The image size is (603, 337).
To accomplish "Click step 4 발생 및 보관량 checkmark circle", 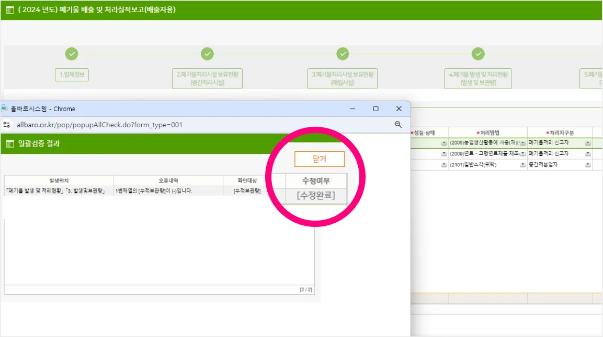I will coord(478,54).
